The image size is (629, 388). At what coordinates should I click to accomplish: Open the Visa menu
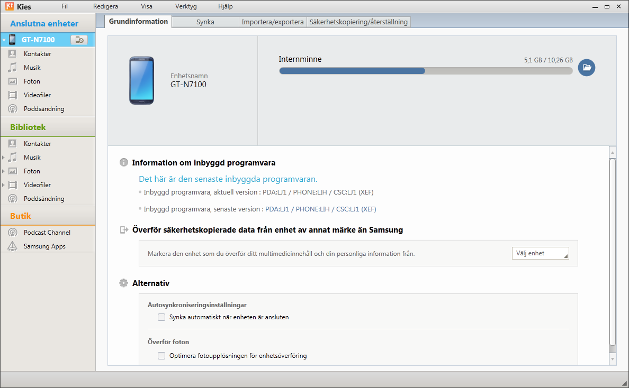(147, 6)
